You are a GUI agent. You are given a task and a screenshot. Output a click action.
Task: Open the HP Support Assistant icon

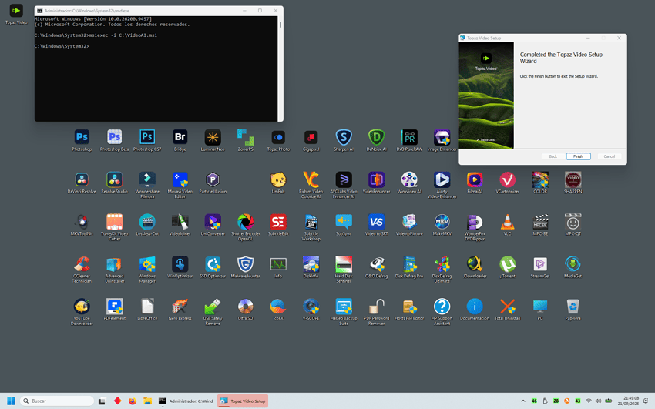(x=442, y=312)
